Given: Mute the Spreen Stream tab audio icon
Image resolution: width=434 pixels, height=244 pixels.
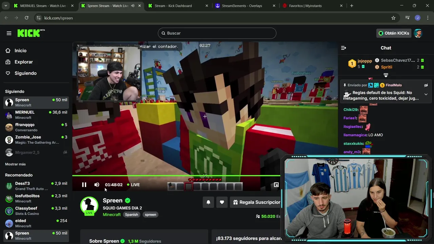Looking at the screenshot, I should (x=133, y=6).
